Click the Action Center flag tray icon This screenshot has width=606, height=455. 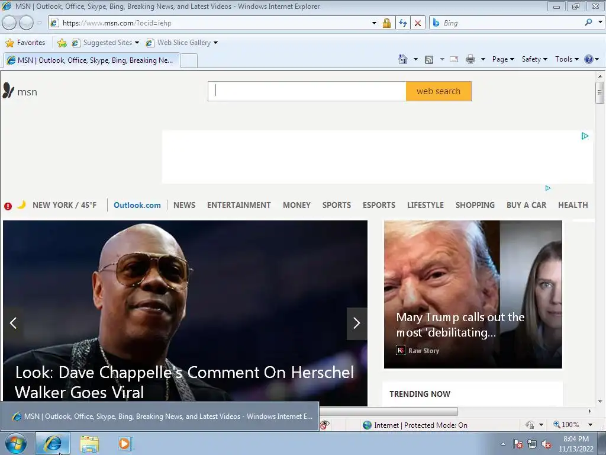[518, 444]
